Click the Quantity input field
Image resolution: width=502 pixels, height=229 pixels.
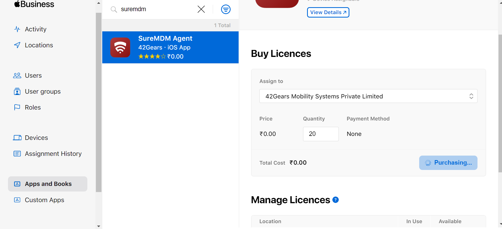(x=321, y=134)
